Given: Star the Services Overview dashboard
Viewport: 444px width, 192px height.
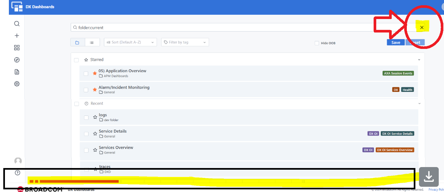Looking at the screenshot, I should 95,150.
